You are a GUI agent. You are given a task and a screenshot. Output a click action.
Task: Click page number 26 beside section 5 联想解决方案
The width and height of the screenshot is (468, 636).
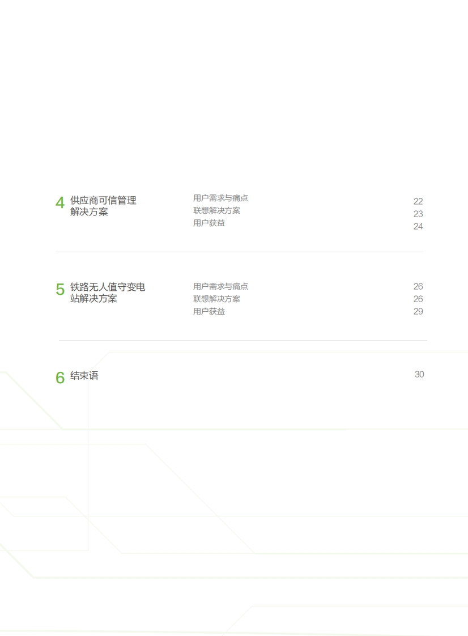click(418, 299)
